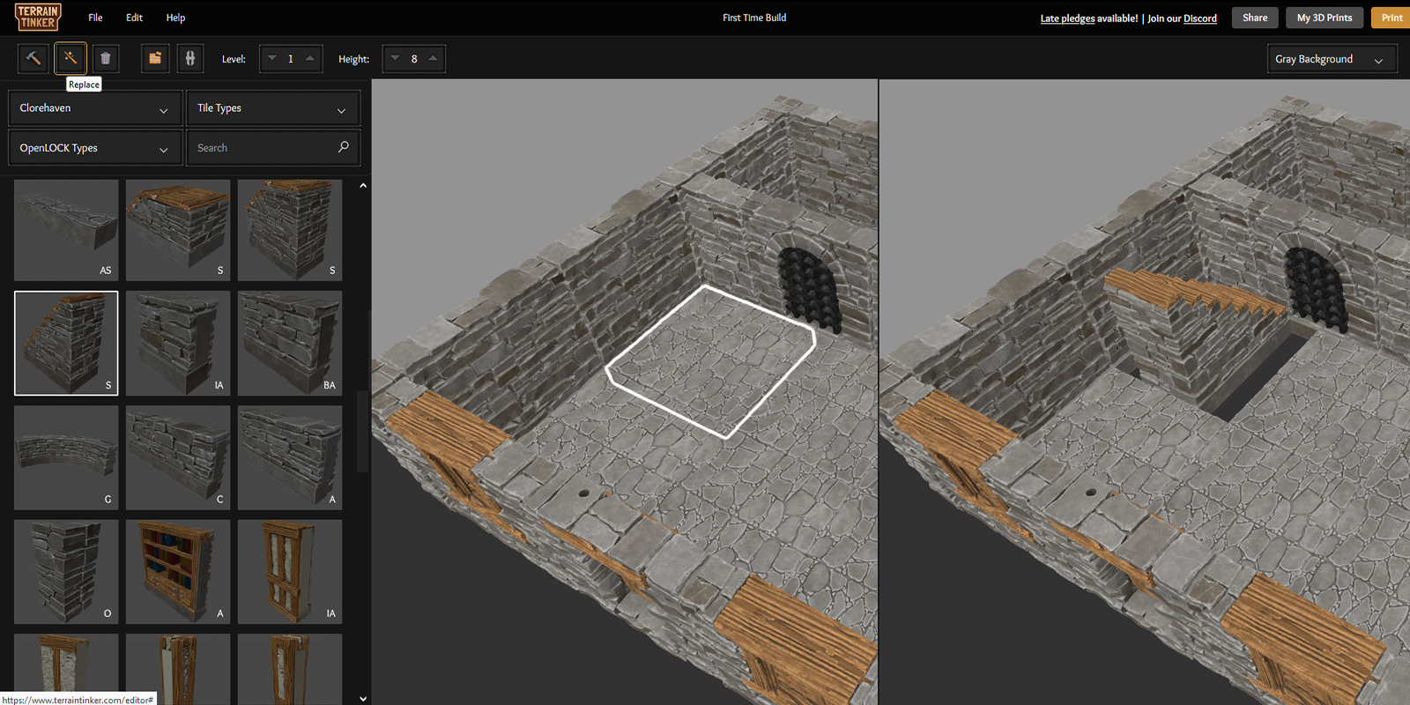
Task: Select the magic wand Replace tool
Action: 70,59
